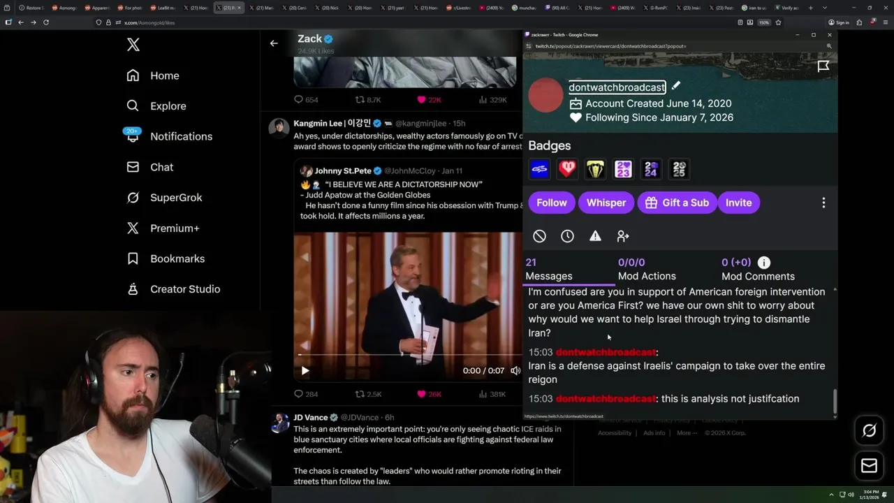Image resolution: width=894 pixels, height=503 pixels.
Task: Open Premium+ in X sidebar
Action: click(x=163, y=228)
